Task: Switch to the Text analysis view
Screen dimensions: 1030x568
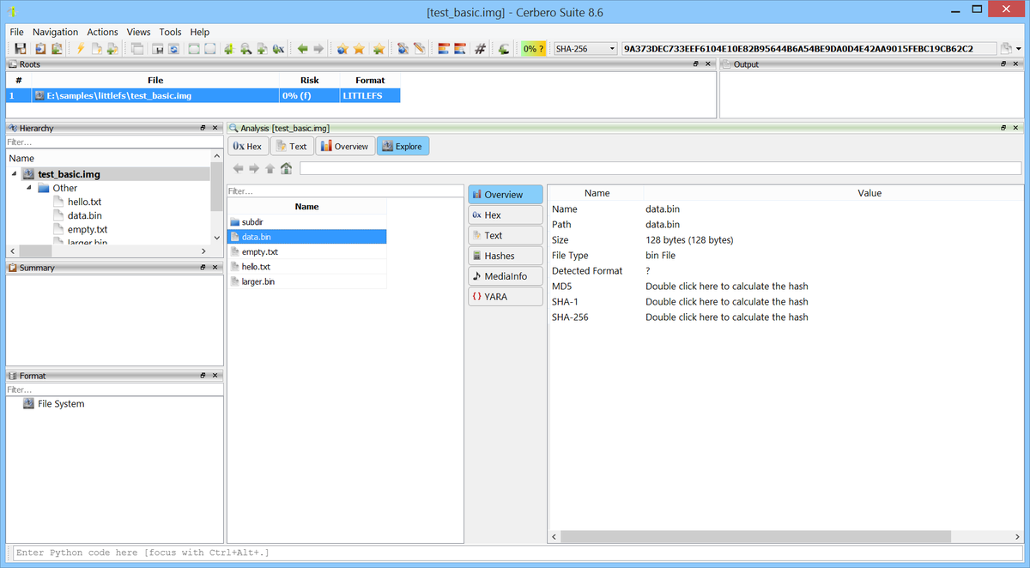Action: pos(292,147)
